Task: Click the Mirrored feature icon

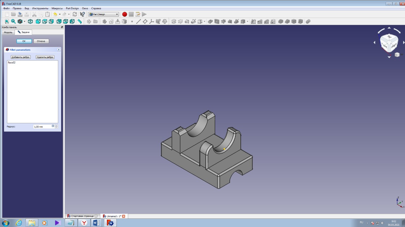Action: [253, 21]
